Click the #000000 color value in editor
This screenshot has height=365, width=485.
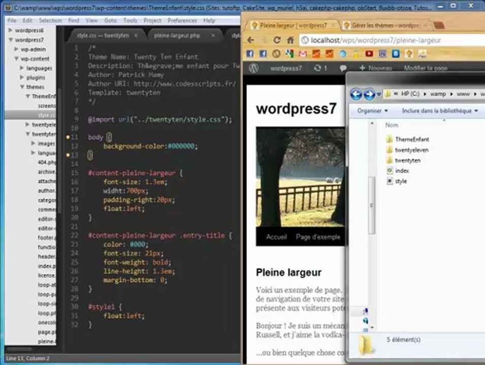(x=181, y=146)
